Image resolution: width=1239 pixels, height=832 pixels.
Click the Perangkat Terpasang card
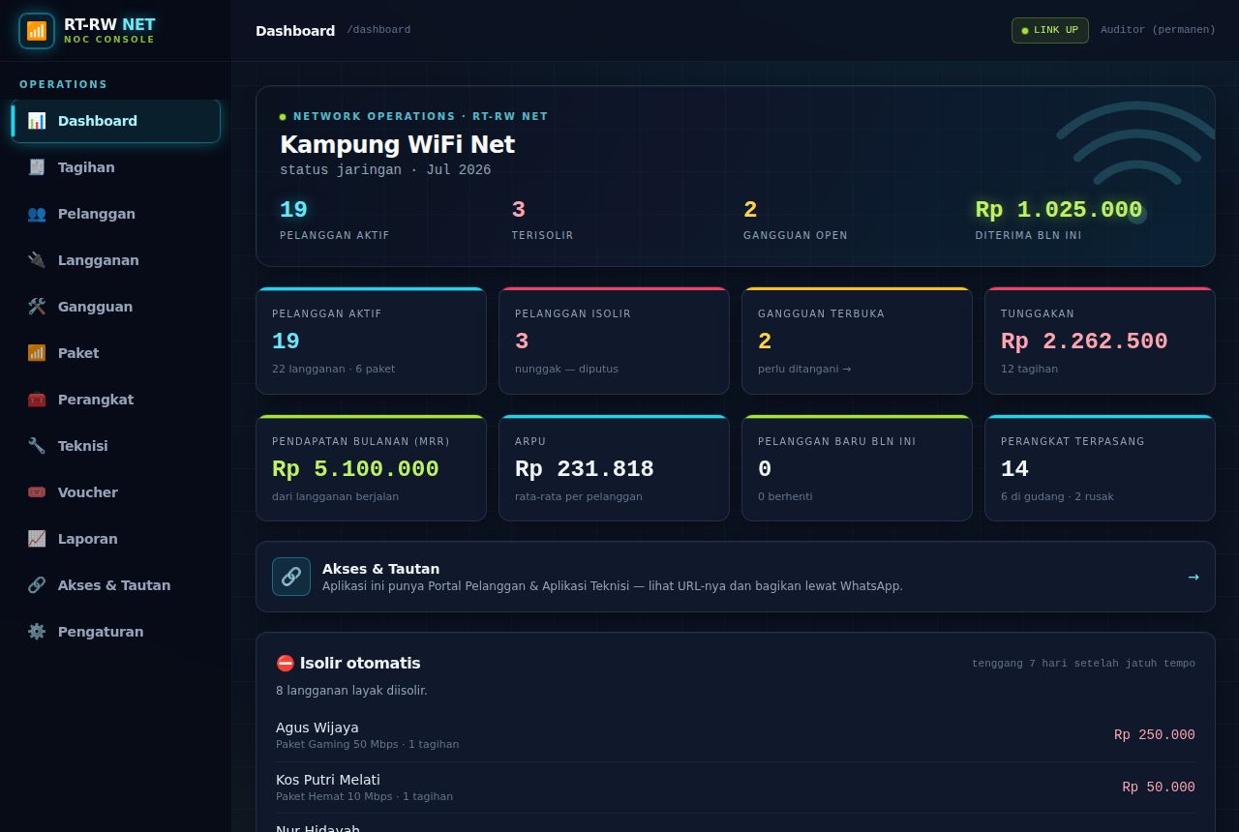pos(1100,468)
